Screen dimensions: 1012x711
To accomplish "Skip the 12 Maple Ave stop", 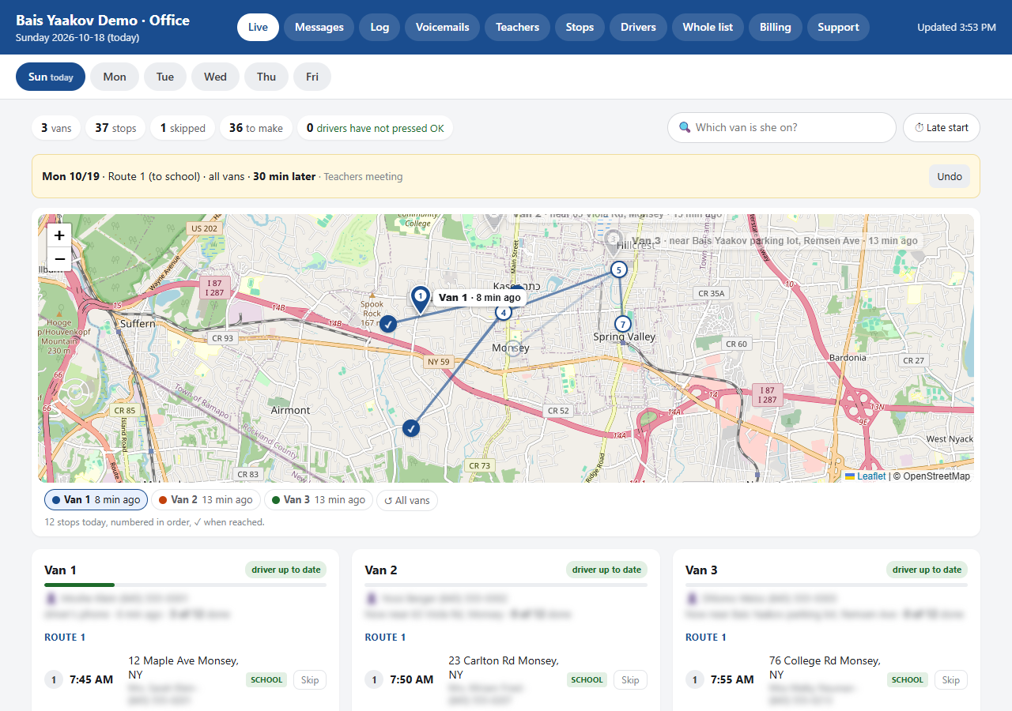I will [310, 680].
